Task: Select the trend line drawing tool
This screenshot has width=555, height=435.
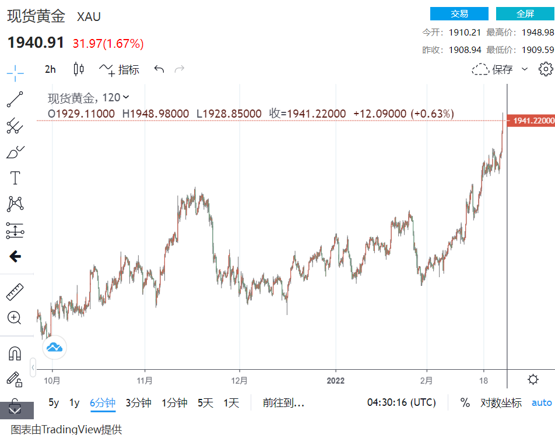Action: (x=15, y=100)
